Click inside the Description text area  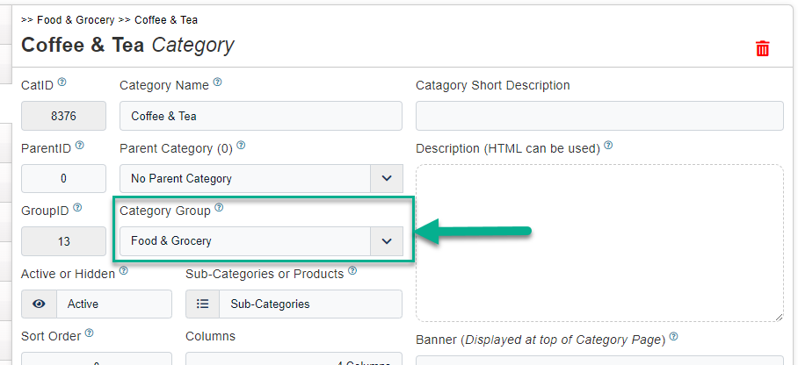coord(598,242)
